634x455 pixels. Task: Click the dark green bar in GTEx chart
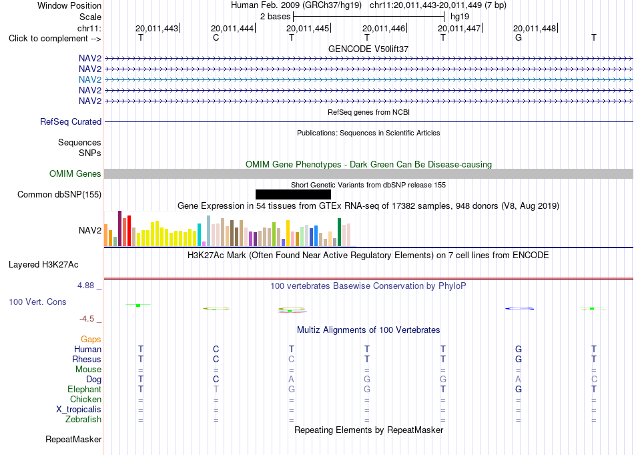click(339, 232)
